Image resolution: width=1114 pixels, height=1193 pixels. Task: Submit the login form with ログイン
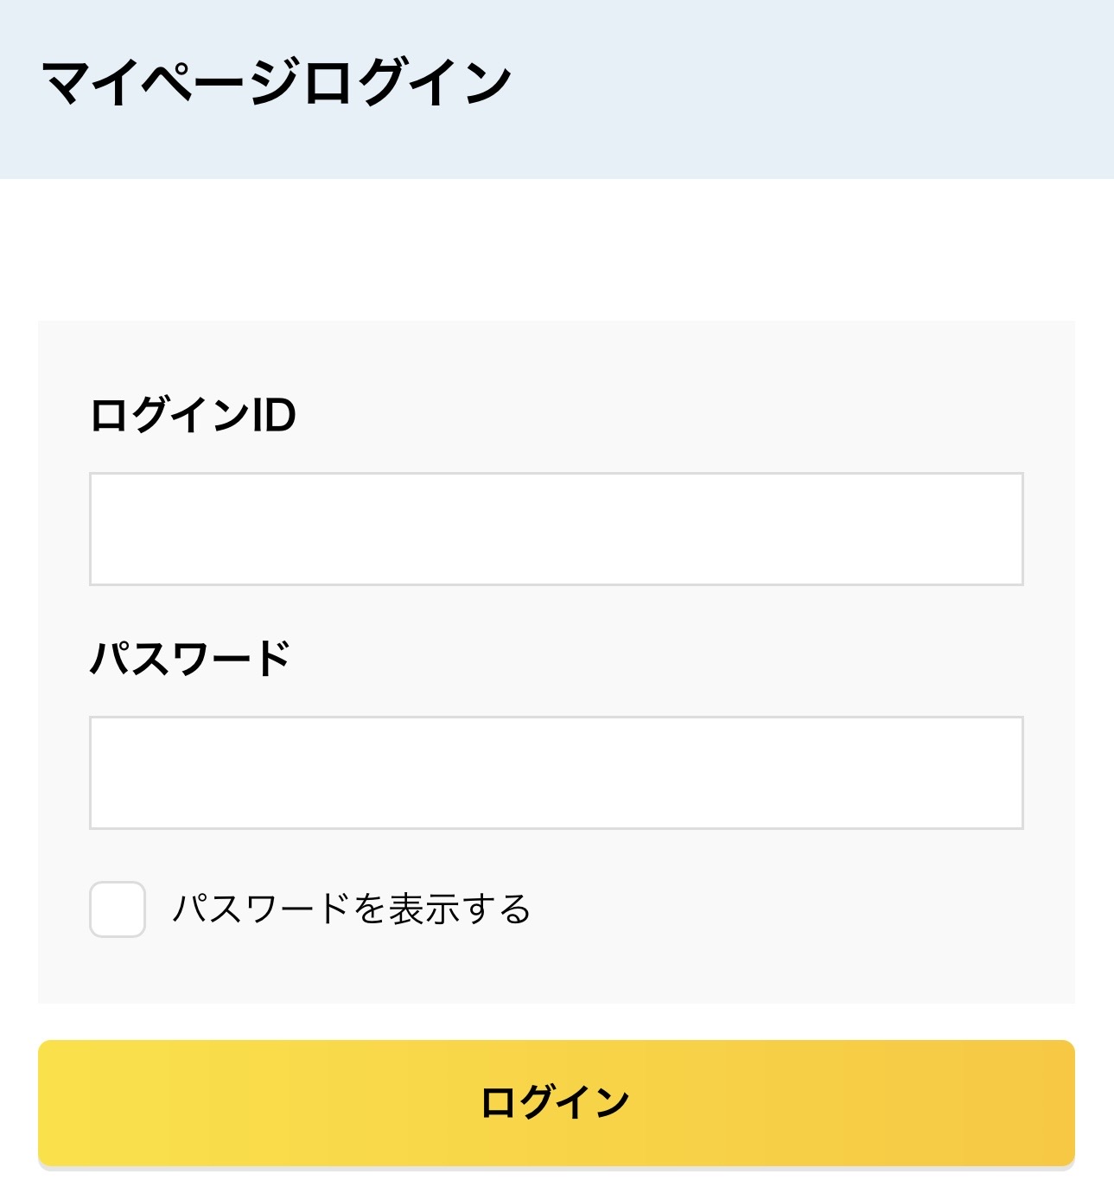(556, 1103)
